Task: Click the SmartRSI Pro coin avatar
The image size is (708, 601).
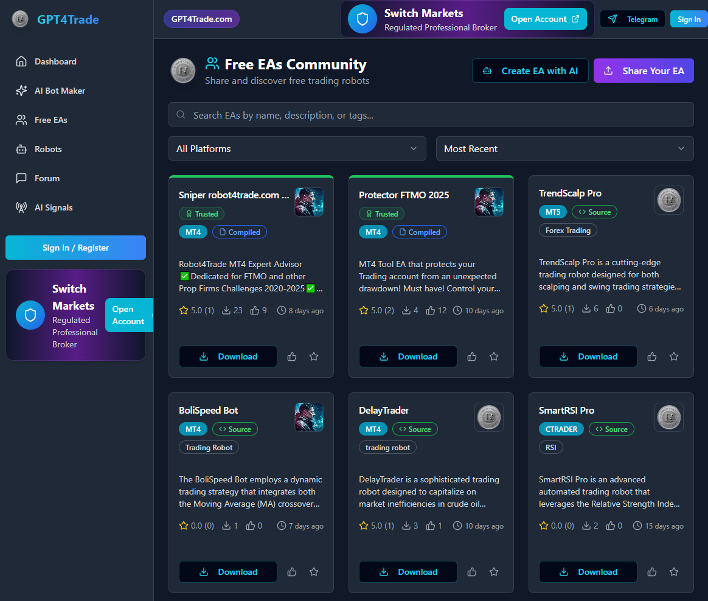Action: (x=668, y=417)
